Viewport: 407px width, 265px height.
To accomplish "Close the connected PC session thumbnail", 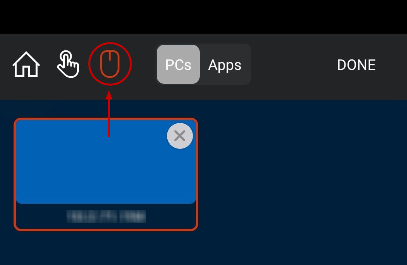I will (180, 136).
